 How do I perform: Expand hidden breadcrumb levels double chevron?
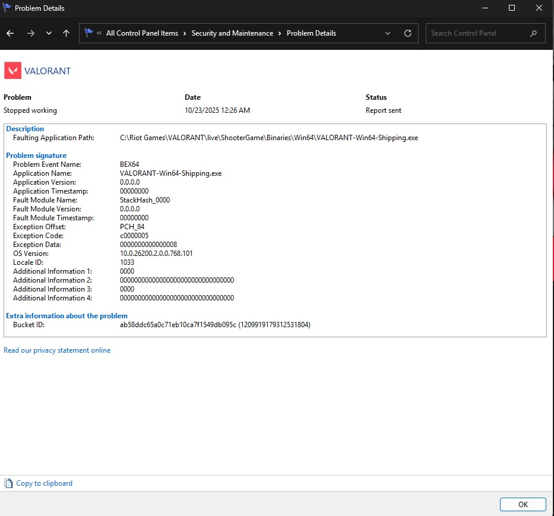point(99,33)
